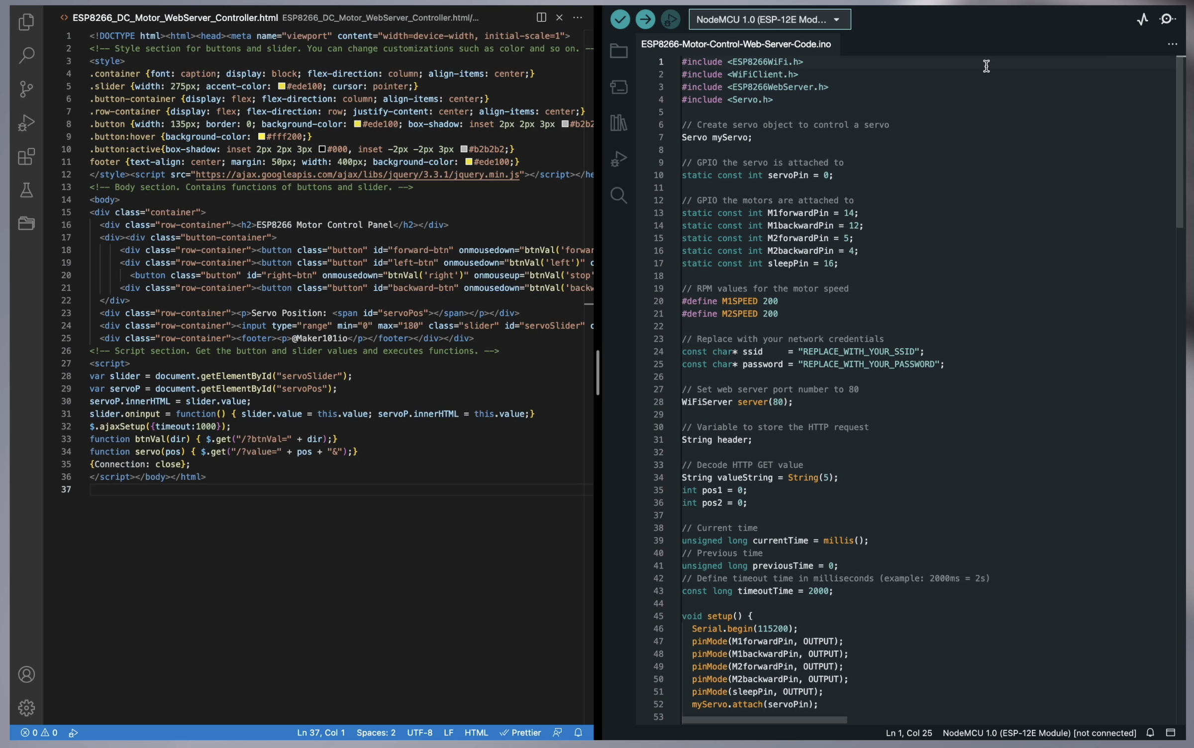Open the Testing flask icon
Screen dimensions: 1194x748
point(26,190)
